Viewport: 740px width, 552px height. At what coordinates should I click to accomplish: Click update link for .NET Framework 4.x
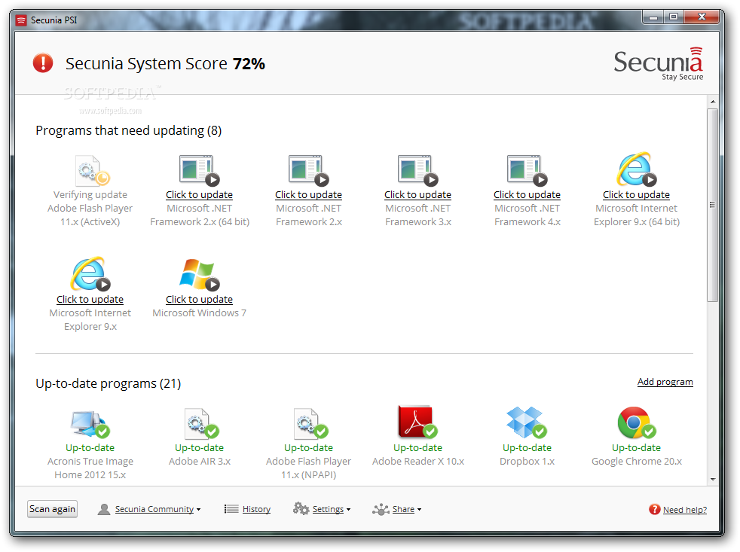click(x=527, y=194)
